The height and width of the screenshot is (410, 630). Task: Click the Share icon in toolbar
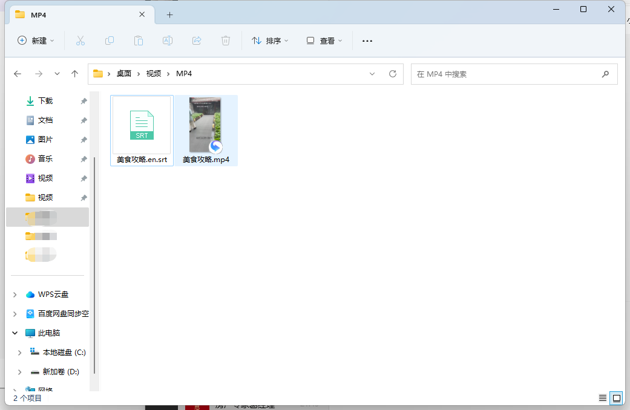[197, 41]
